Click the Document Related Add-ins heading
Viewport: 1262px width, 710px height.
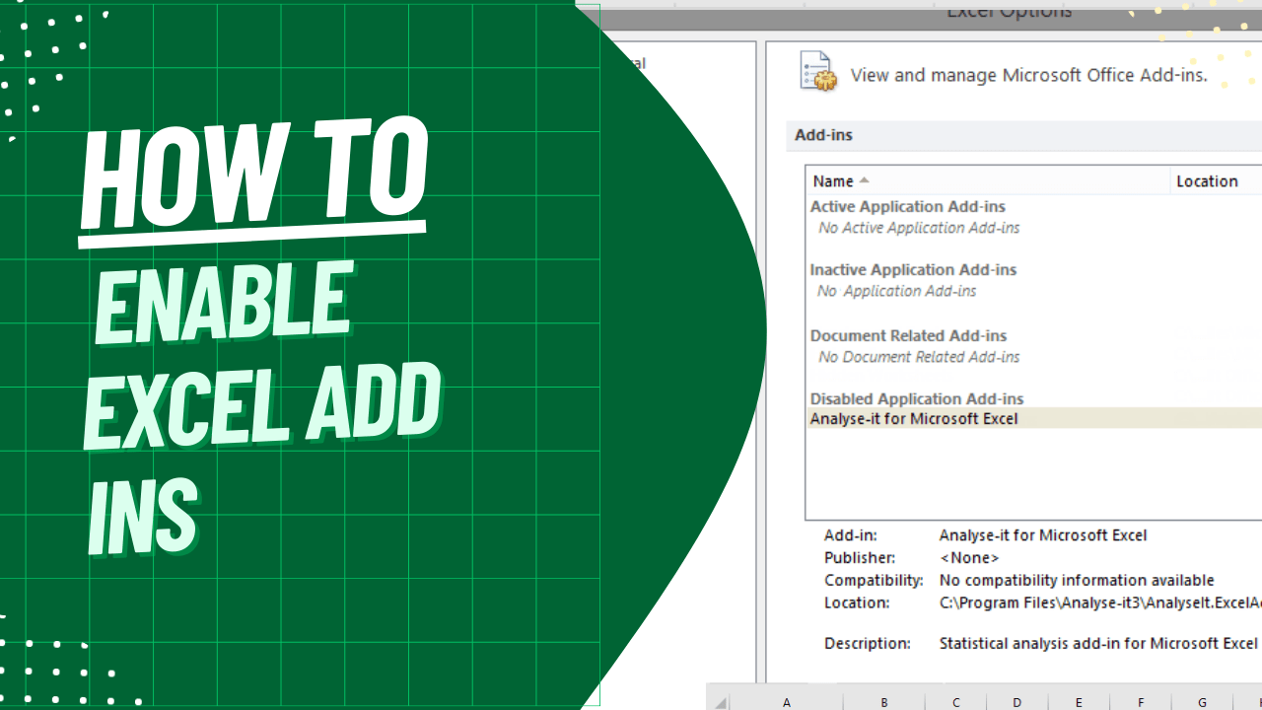908,335
